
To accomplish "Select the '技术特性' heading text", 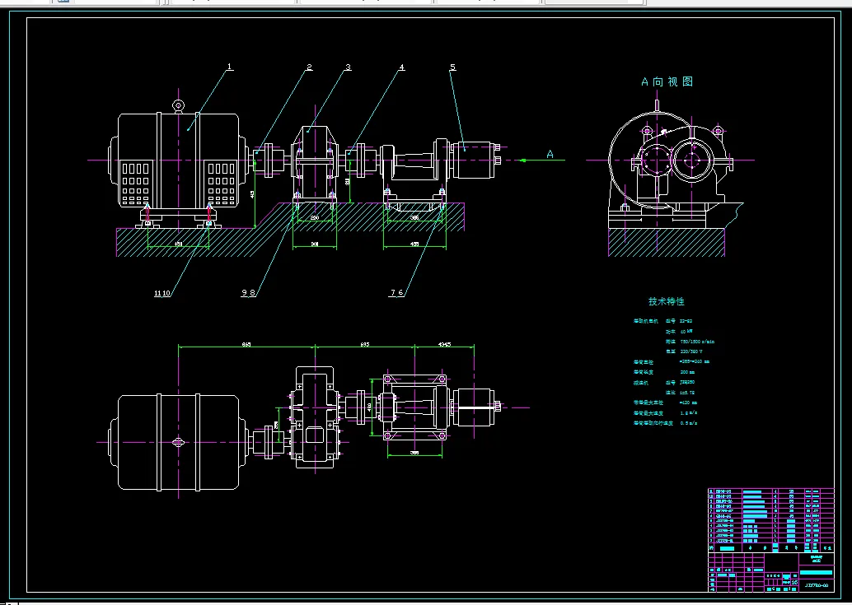I will [666, 301].
